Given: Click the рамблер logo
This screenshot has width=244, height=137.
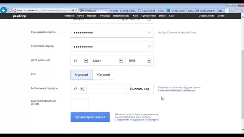Looking at the screenshot, I should (x=19, y=16).
